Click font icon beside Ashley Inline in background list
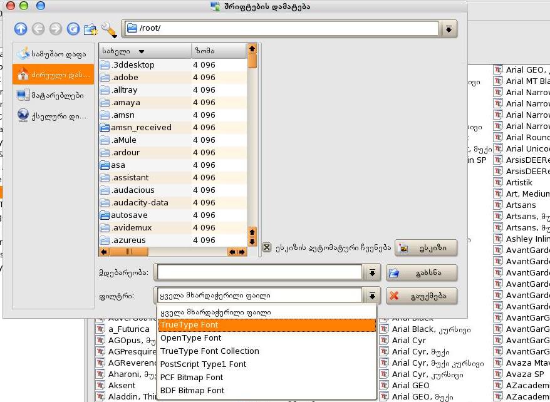The width and height of the screenshot is (550, 402). pyautogui.click(x=498, y=239)
